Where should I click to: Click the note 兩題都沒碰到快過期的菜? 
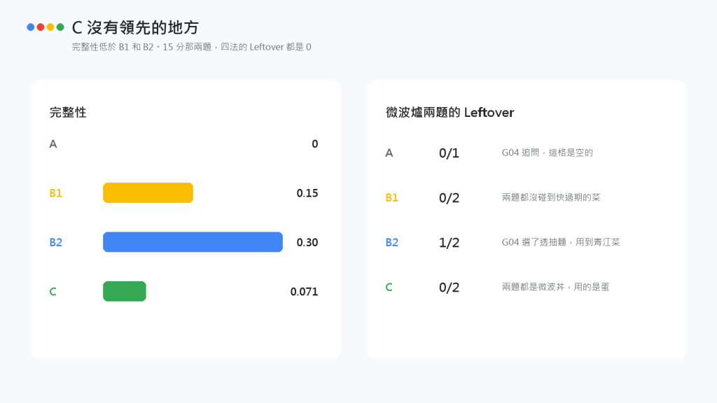point(551,197)
